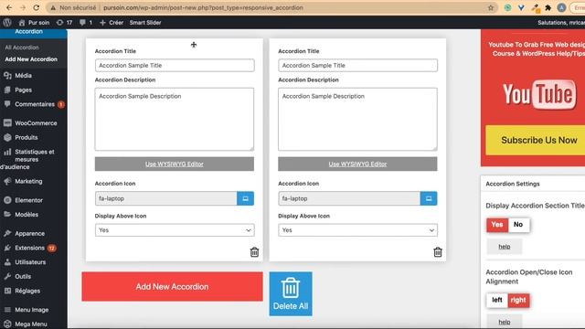The width and height of the screenshot is (585, 329).
Task: Delete the second accordion with its trash icon
Action: 438,252
